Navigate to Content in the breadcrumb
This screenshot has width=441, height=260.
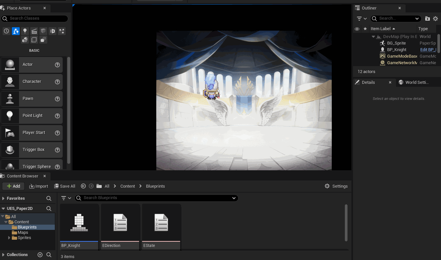tap(128, 186)
